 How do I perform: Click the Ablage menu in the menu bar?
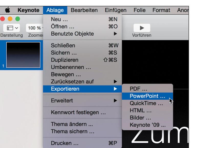click(x=55, y=10)
